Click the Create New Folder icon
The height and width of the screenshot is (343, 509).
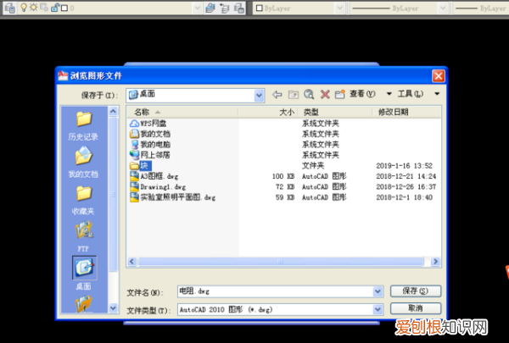[339, 94]
